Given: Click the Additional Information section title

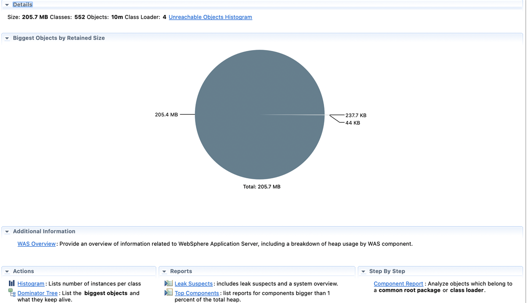Looking at the screenshot, I should coord(44,231).
